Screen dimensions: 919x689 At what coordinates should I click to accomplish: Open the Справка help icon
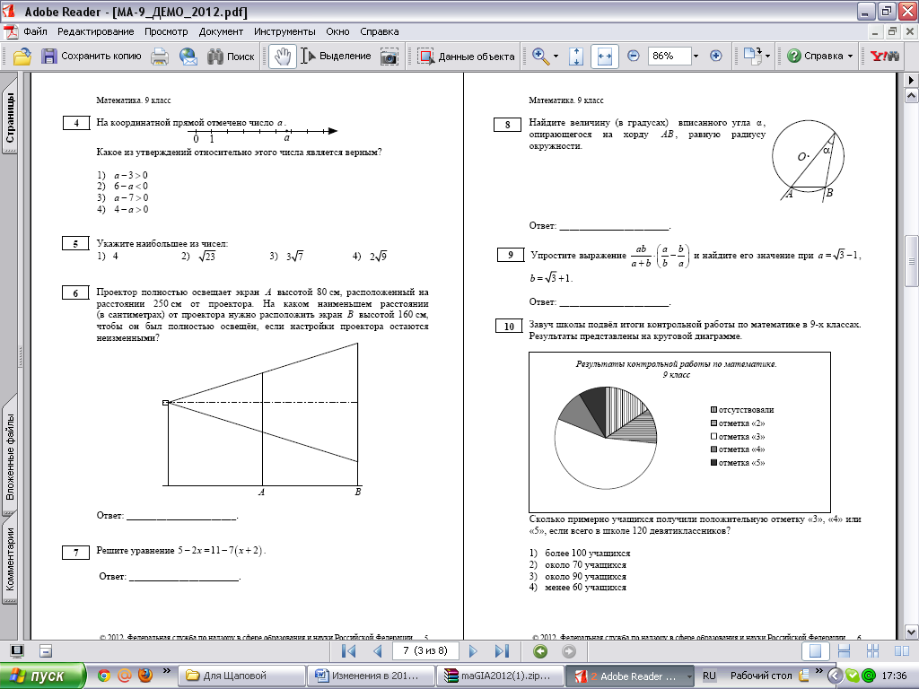click(794, 57)
